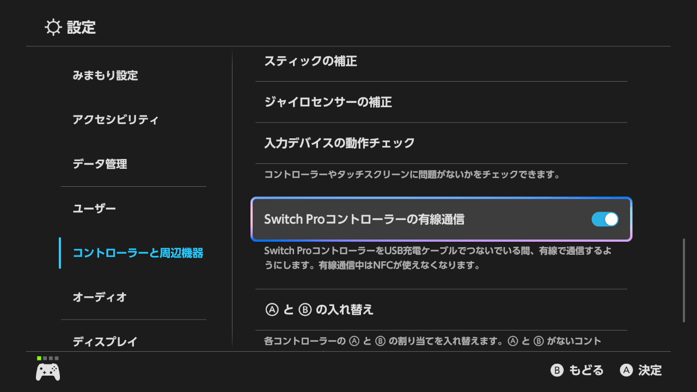
Task: Click the vertical scrollbar on the right edge
Action: pyautogui.click(x=684, y=280)
